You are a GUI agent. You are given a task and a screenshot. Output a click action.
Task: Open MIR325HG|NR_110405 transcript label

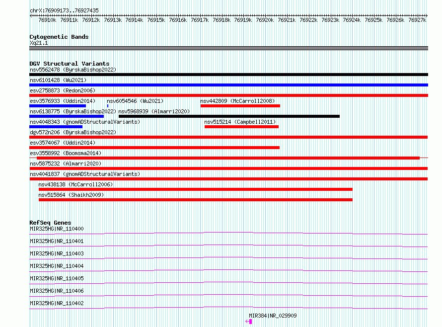point(57,278)
